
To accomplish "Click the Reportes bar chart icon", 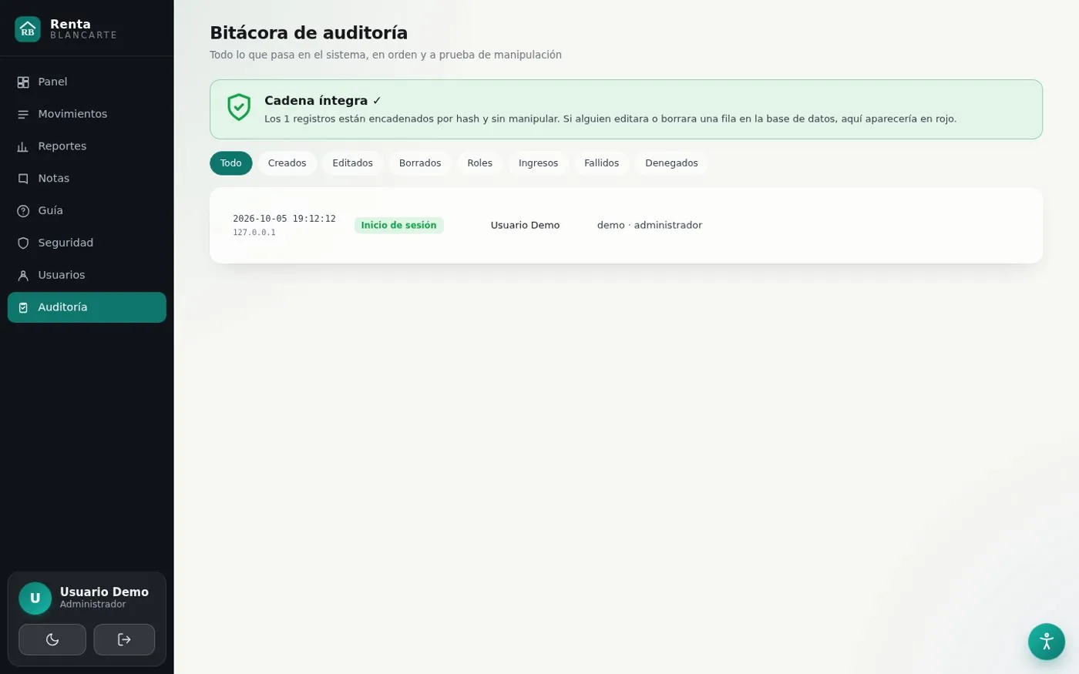I will coord(23,146).
